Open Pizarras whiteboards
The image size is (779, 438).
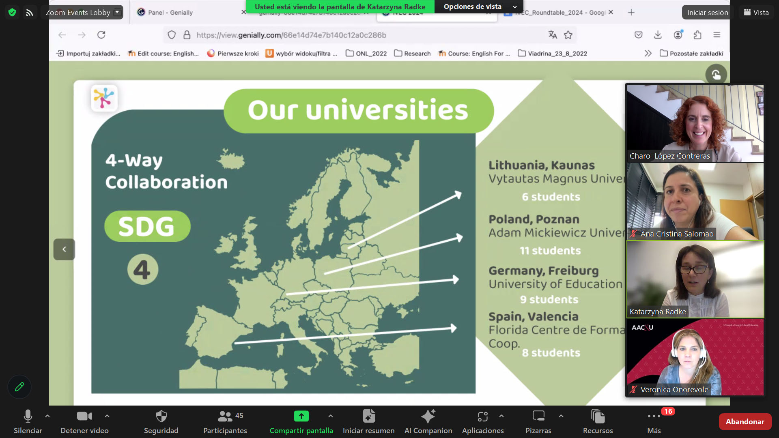pos(538,422)
